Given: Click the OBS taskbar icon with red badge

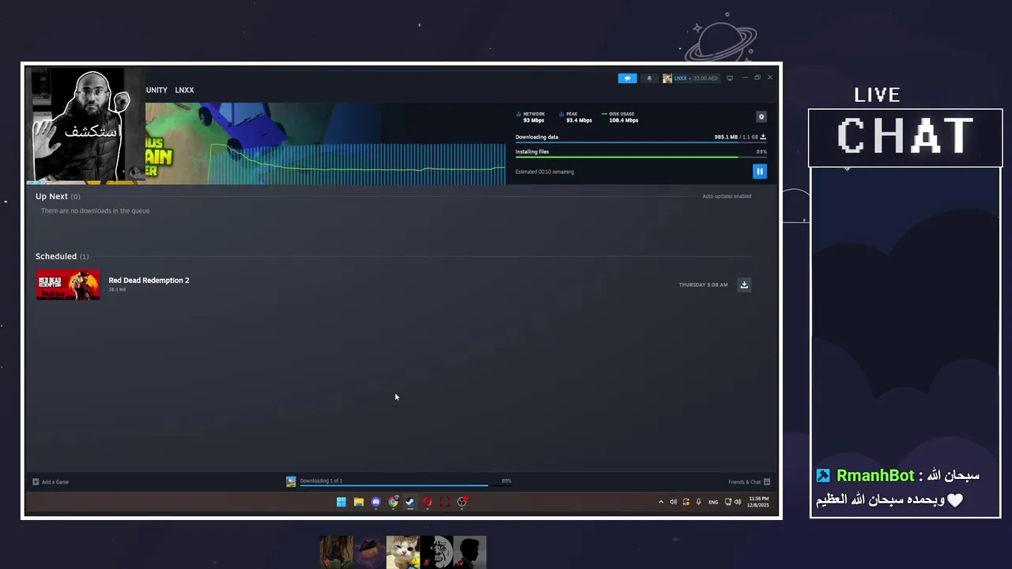Looking at the screenshot, I should click(463, 502).
